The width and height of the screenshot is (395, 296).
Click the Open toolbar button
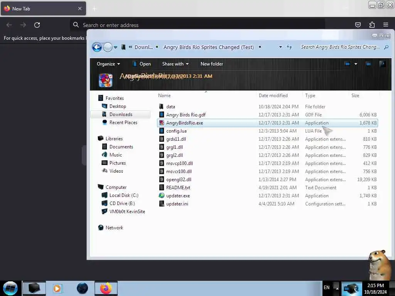point(142,64)
